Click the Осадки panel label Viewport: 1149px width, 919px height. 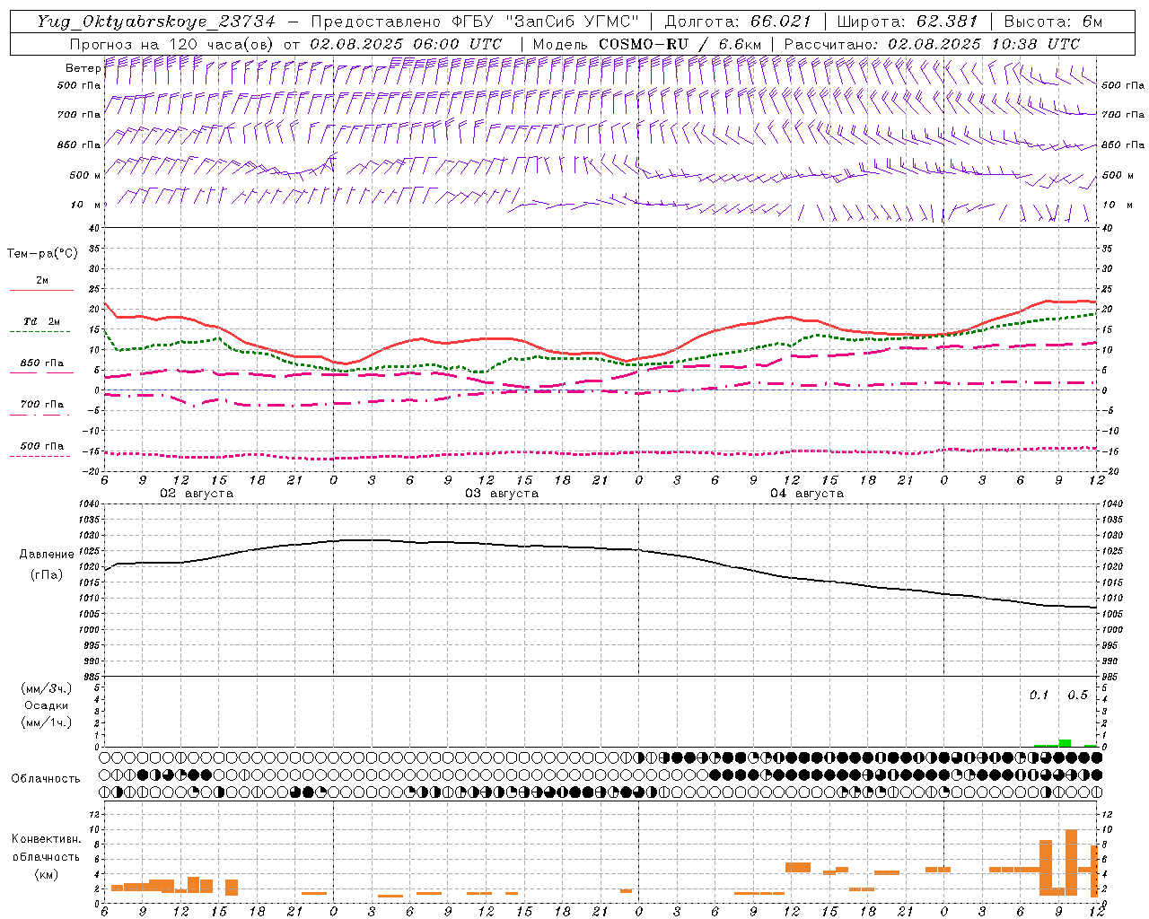(47, 705)
